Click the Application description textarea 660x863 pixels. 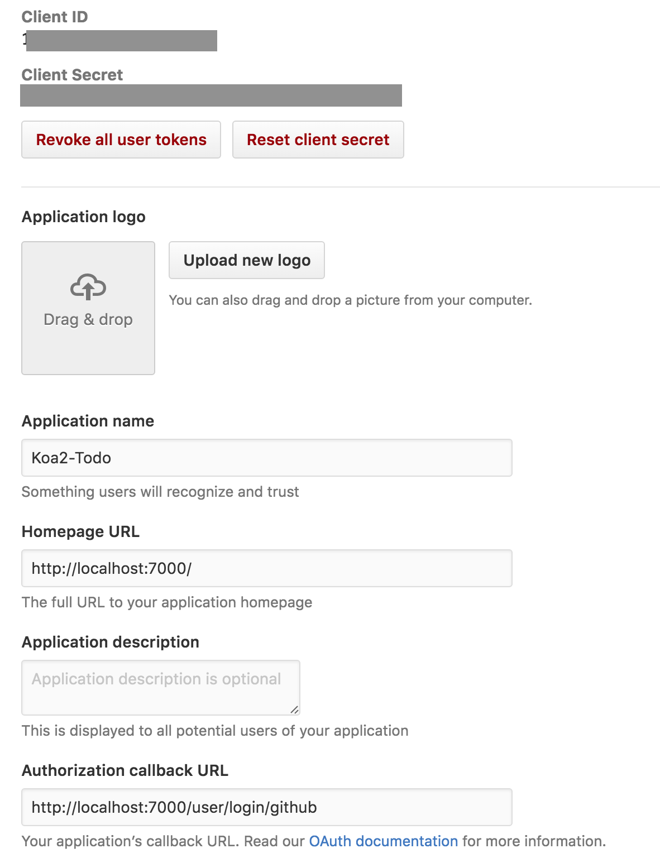click(x=161, y=688)
